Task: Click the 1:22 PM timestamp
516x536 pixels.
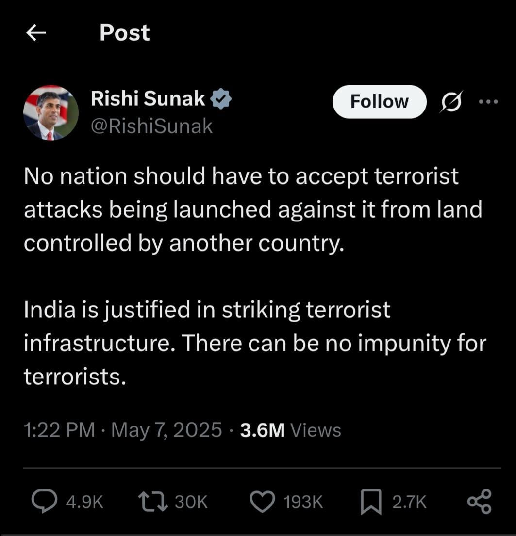Action: 59,430
